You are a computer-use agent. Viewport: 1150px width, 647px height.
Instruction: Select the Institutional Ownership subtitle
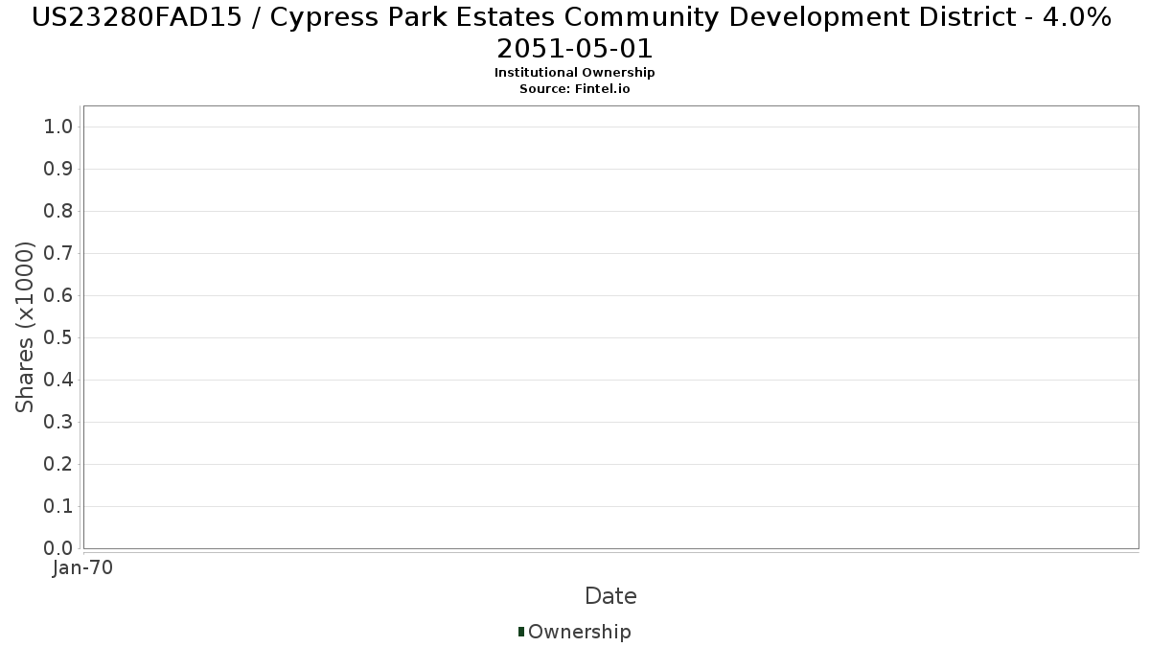coord(574,73)
